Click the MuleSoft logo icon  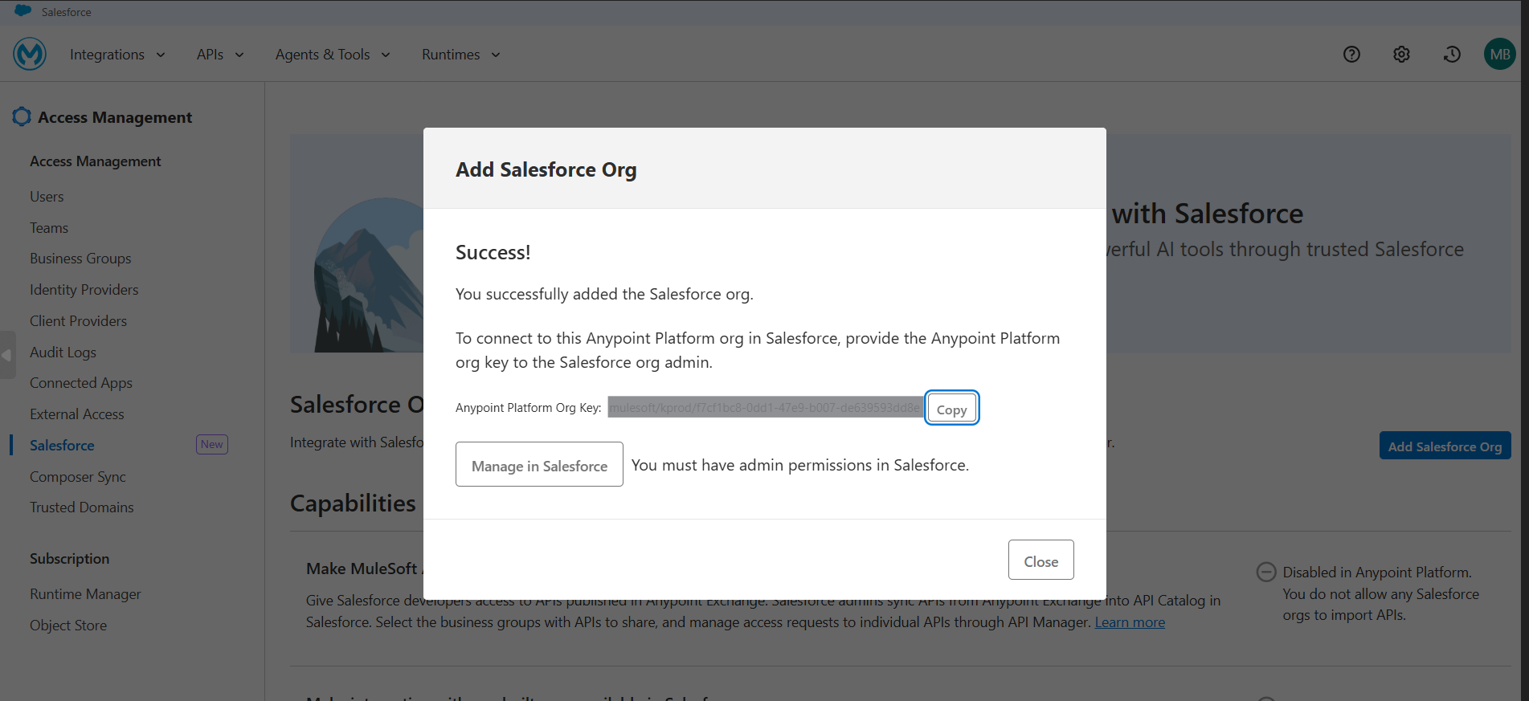30,54
